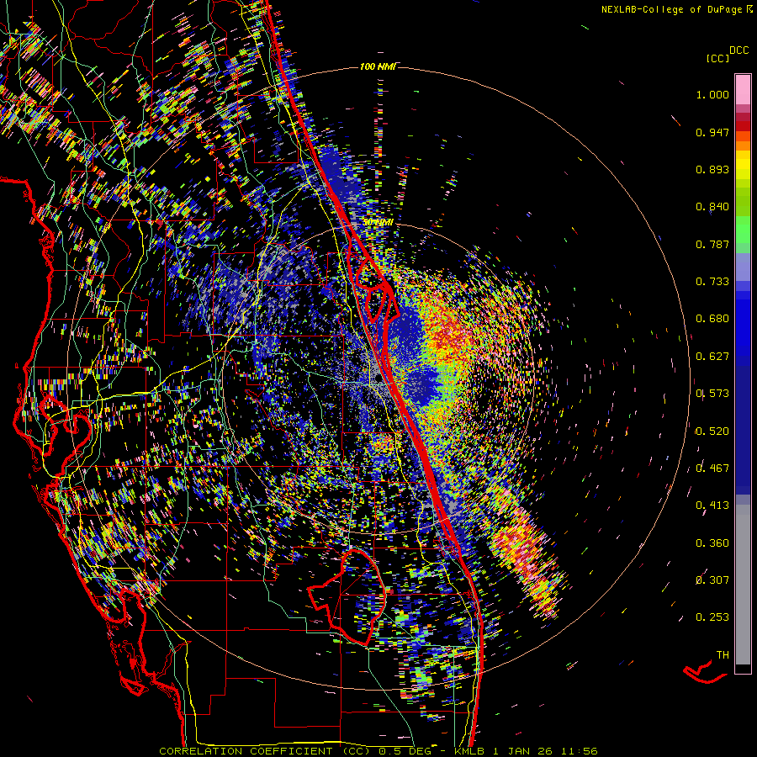Click the Correlation Coefficient caption at bottom
This screenshot has width=757, height=757.
(x=378, y=751)
